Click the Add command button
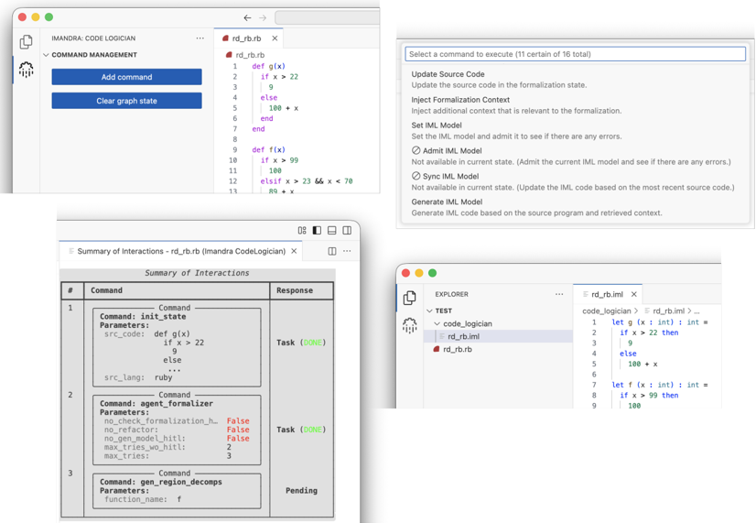Screen dimensions: 756x523 click(x=126, y=77)
